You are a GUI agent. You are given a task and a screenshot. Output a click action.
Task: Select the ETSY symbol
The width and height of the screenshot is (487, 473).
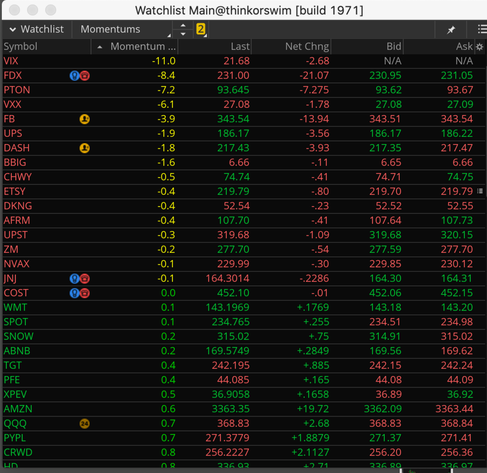coord(15,192)
